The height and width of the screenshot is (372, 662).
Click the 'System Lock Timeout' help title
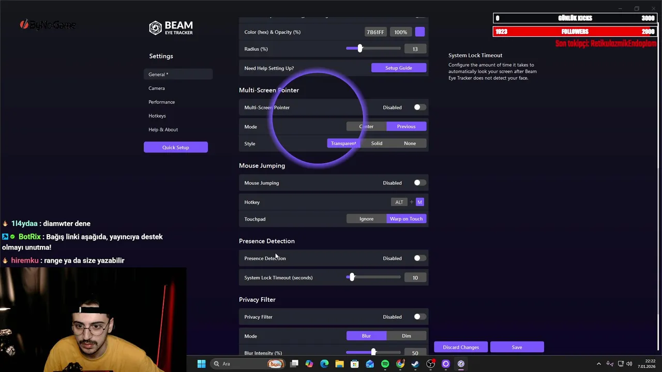click(x=475, y=55)
